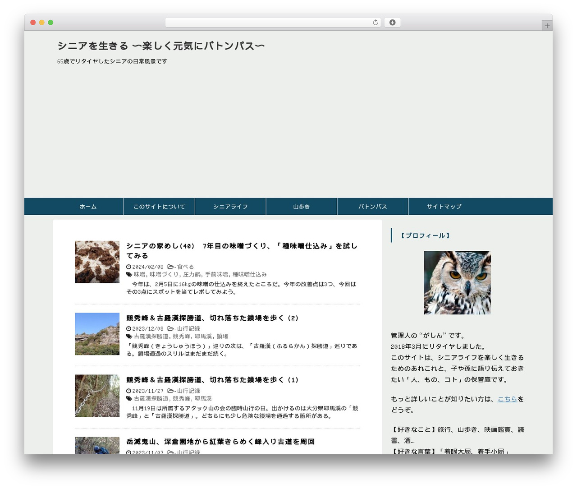Click the browser address bar
Image resolution: width=577 pixels, height=489 pixels.
pyautogui.click(x=273, y=23)
